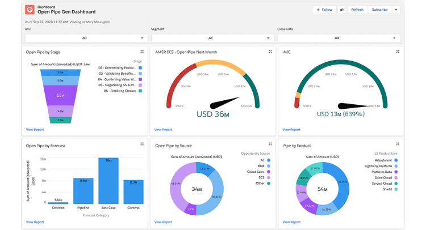Click the 54M donut center total

tap(323, 189)
